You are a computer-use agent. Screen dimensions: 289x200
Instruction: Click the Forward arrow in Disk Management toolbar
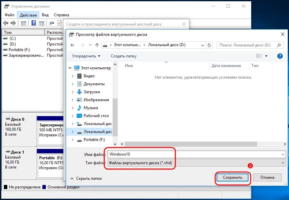point(13,23)
